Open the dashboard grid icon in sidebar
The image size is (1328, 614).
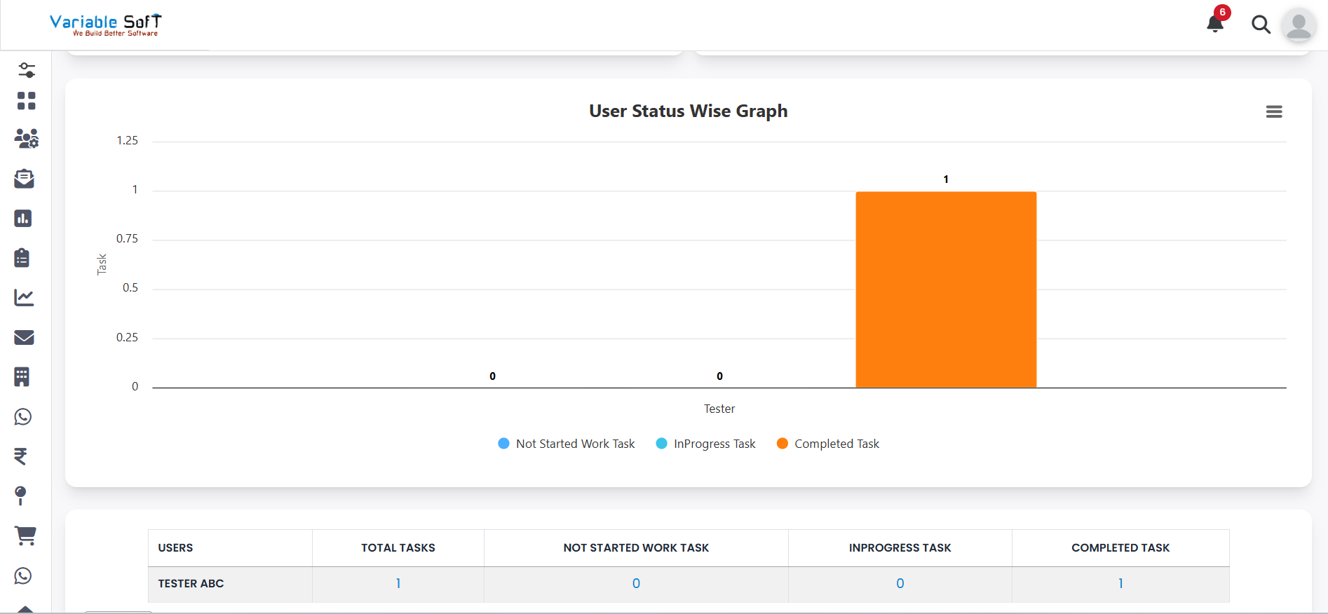(26, 101)
